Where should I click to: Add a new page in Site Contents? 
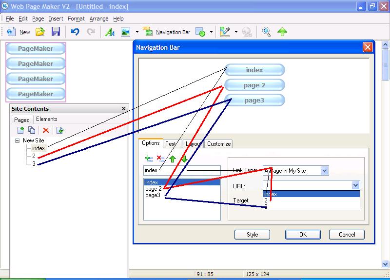[20, 130]
